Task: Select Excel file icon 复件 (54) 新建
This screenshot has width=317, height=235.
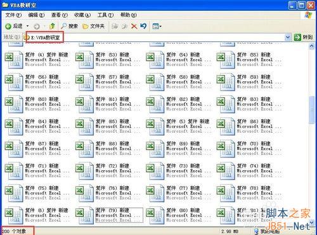Action: click(155, 60)
